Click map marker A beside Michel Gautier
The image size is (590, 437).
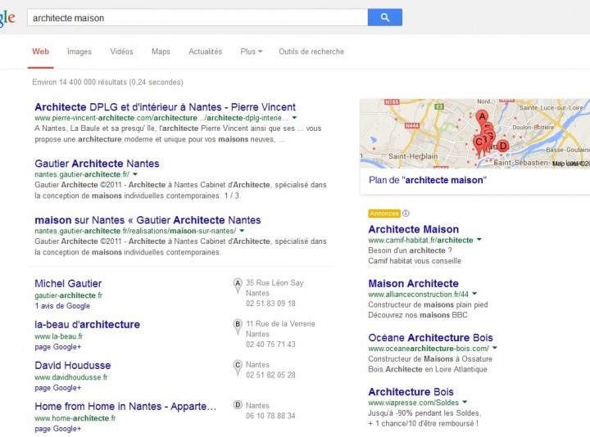238,284
